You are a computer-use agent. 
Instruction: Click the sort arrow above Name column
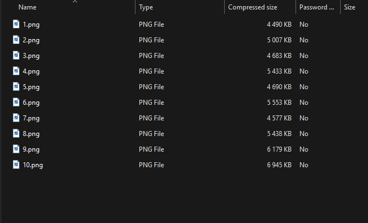75,2
